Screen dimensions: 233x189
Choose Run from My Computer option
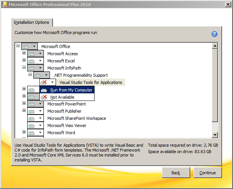67,90
